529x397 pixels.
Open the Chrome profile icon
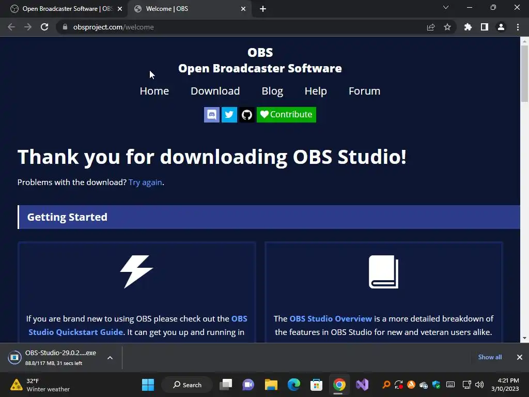[x=501, y=27]
